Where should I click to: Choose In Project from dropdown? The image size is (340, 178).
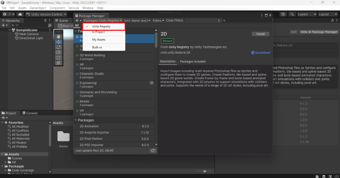pyautogui.click(x=104, y=32)
